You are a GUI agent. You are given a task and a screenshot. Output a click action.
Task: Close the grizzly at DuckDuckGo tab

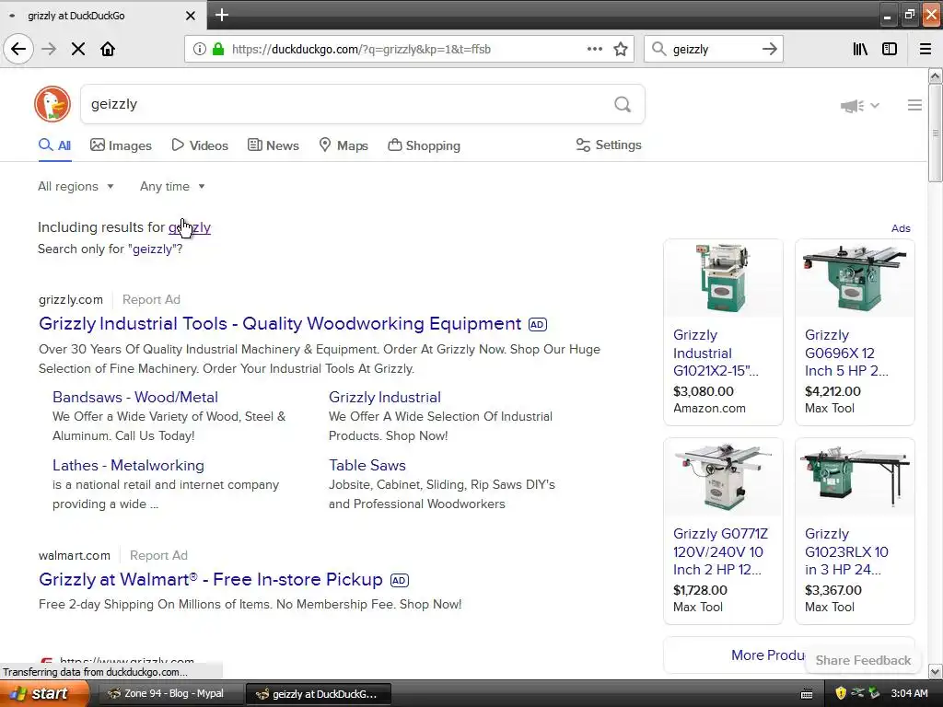click(191, 16)
